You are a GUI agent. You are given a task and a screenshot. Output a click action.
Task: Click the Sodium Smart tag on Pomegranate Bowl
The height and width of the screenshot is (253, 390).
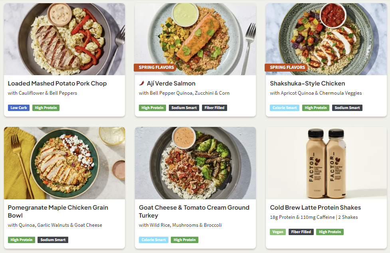pos(53,240)
